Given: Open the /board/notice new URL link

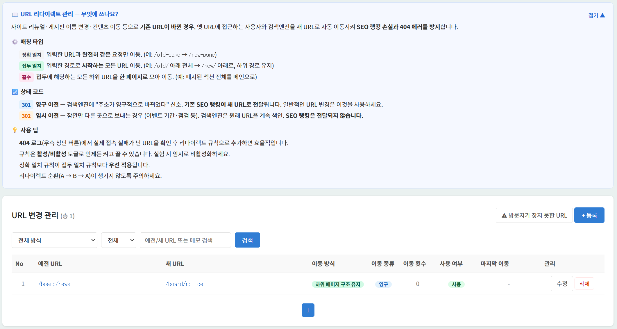Looking at the screenshot, I should pos(184,284).
